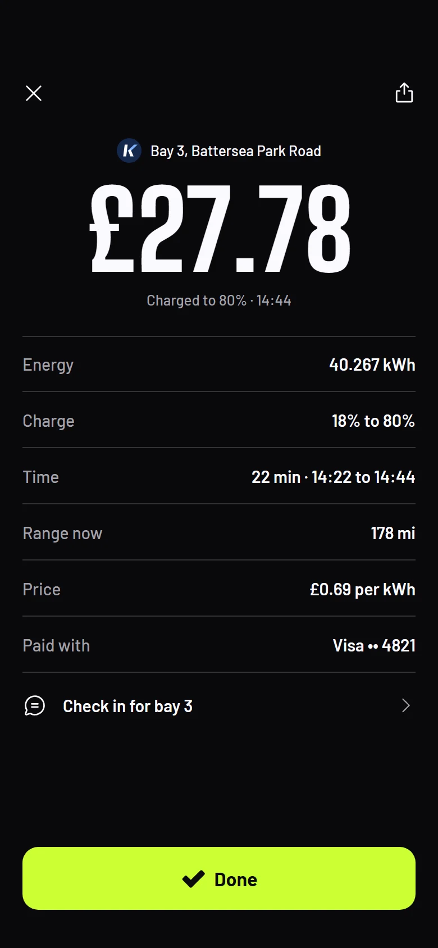Open Check in for bay 3
The width and height of the screenshot is (438, 948).
[219, 706]
